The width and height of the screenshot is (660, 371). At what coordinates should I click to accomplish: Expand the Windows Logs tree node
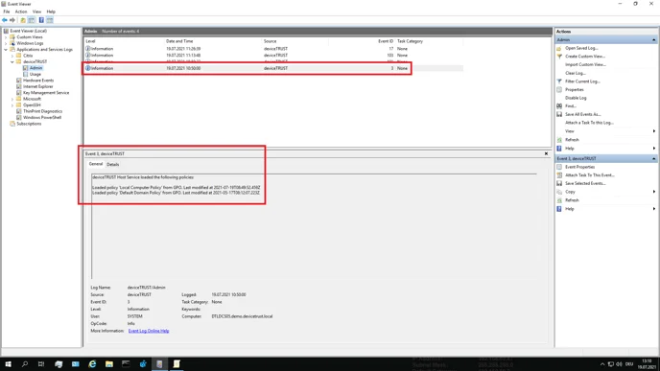pos(6,43)
